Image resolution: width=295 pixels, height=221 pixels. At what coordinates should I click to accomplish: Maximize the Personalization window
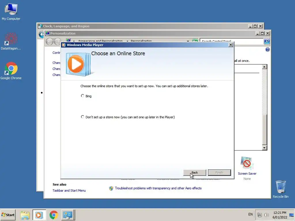pyautogui.click(x=262, y=33)
